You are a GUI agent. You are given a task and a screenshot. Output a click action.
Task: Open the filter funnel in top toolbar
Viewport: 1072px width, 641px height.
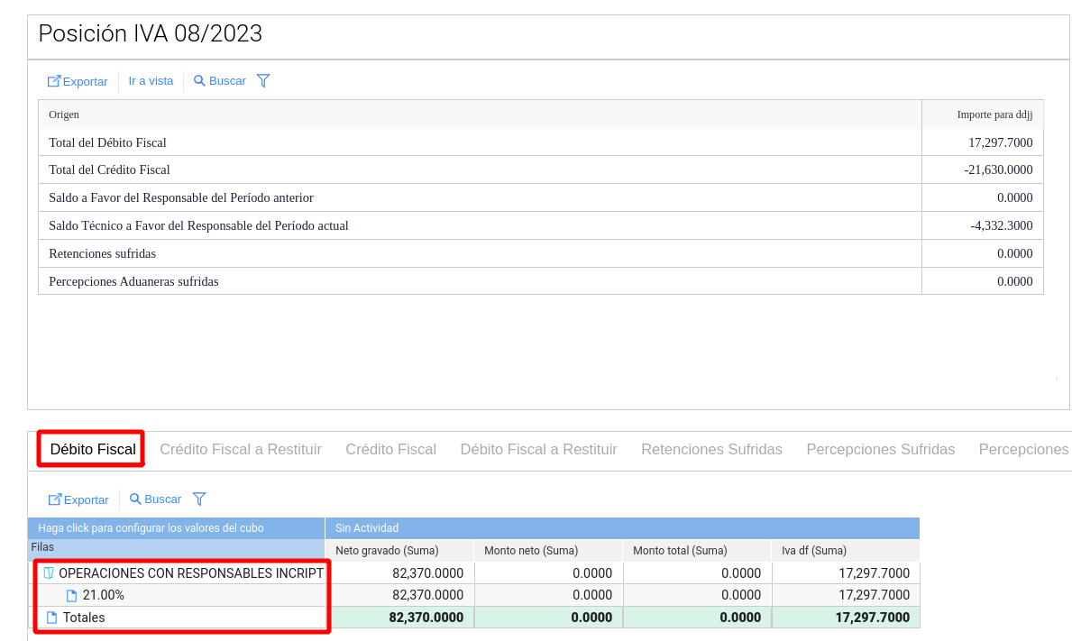click(x=263, y=81)
